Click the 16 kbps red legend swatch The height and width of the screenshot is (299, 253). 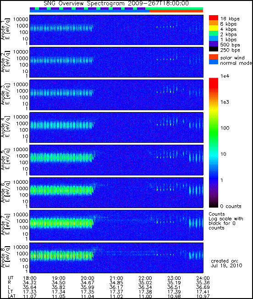tap(214, 18)
